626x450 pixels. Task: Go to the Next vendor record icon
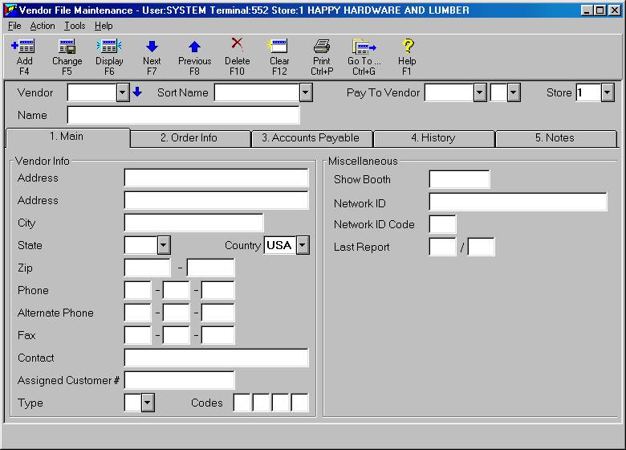tap(152, 47)
